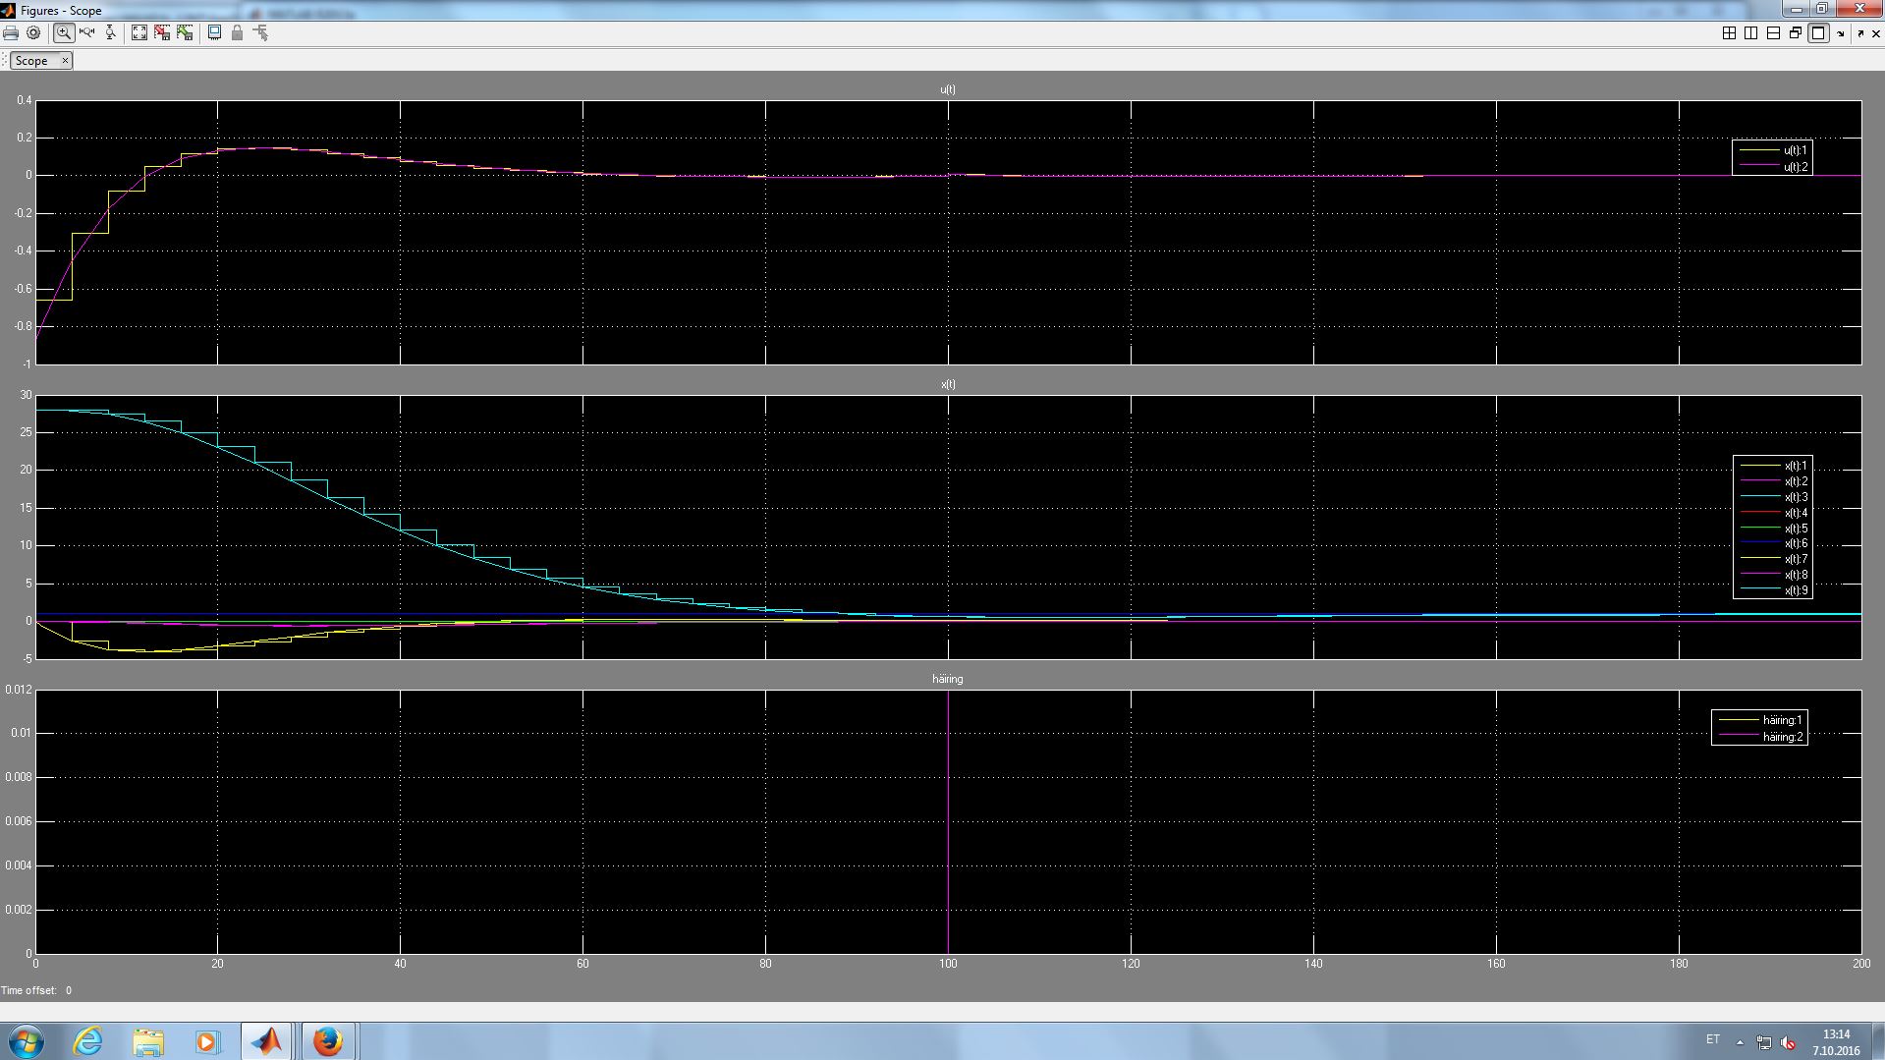Click the x(t):5 legend entry
This screenshot has height=1060, width=1885.
pyautogui.click(x=1772, y=529)
